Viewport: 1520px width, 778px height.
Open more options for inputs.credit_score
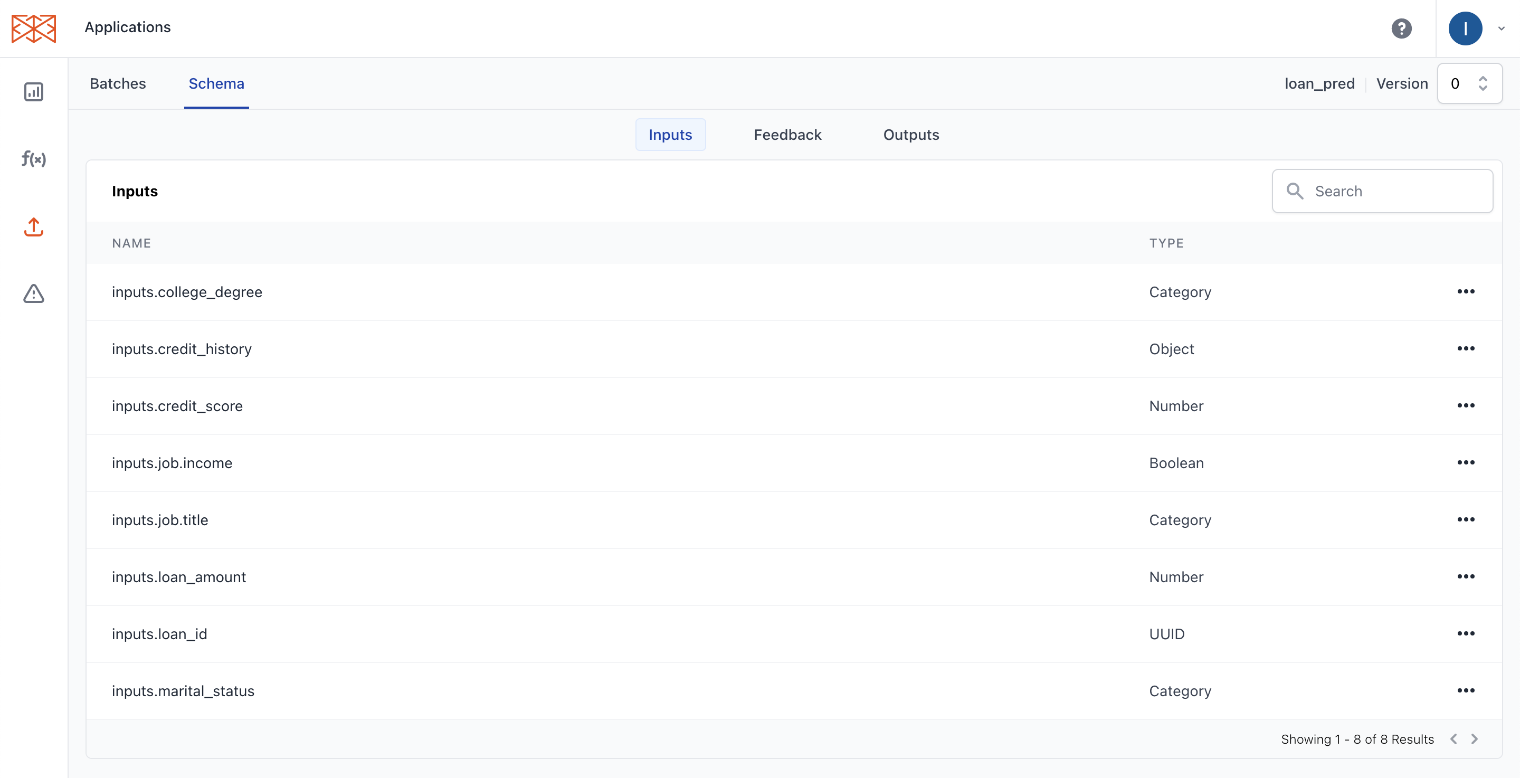pyautogui.click(x=1466, y=405)
